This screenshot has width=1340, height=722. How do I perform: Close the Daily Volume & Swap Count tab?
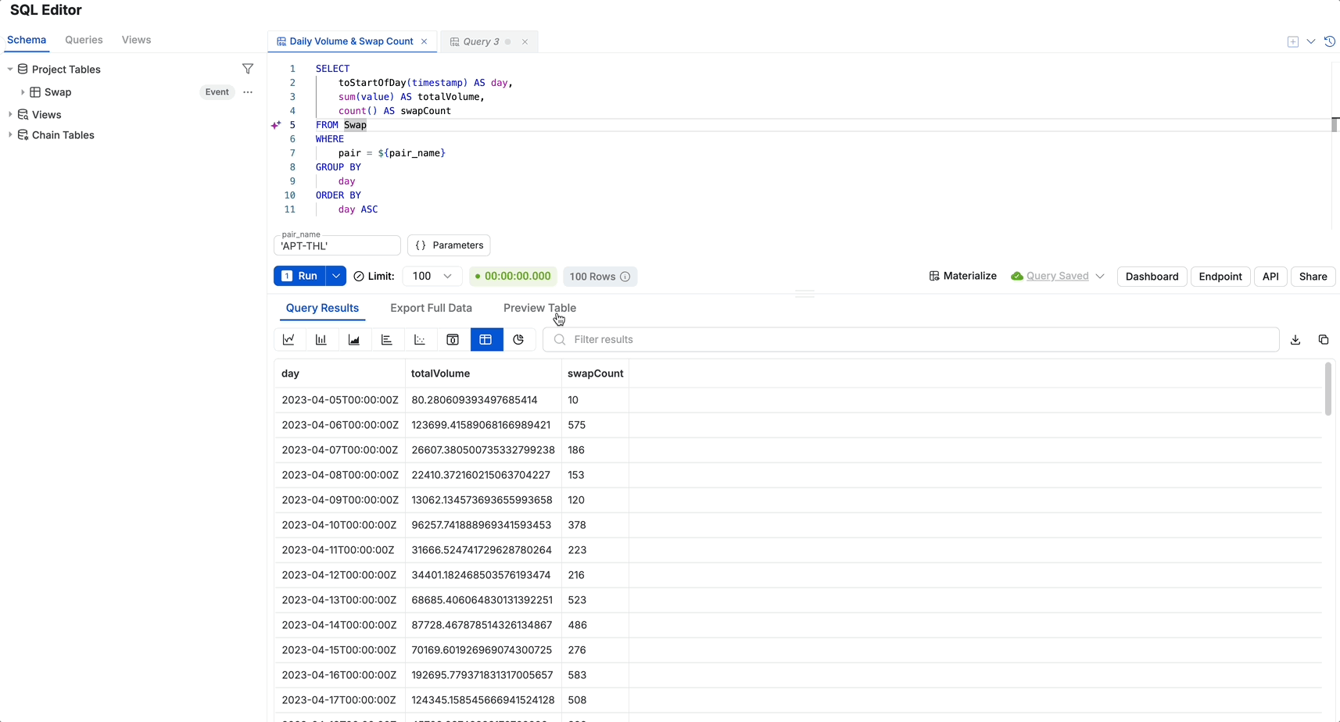point(425,41)
